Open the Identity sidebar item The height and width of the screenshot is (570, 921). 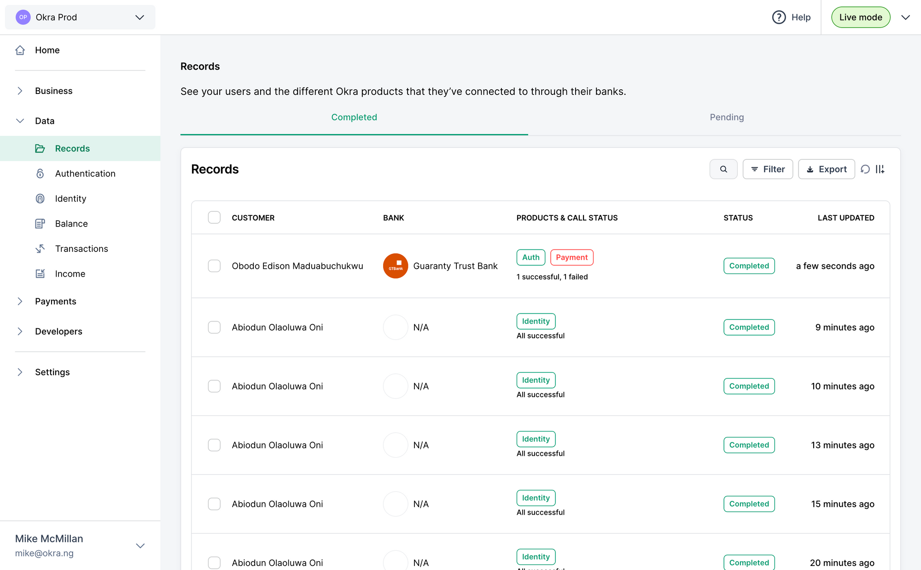pyautogui.click(x=70, y=198)
